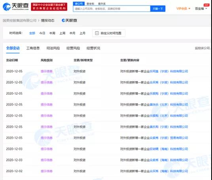
Task: Open the 真快乐（北京）科技有限公司 link
Action: point(169,105)
